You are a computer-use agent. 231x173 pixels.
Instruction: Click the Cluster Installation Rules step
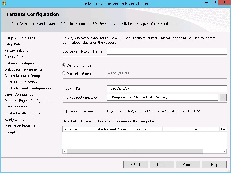[23, 113]
